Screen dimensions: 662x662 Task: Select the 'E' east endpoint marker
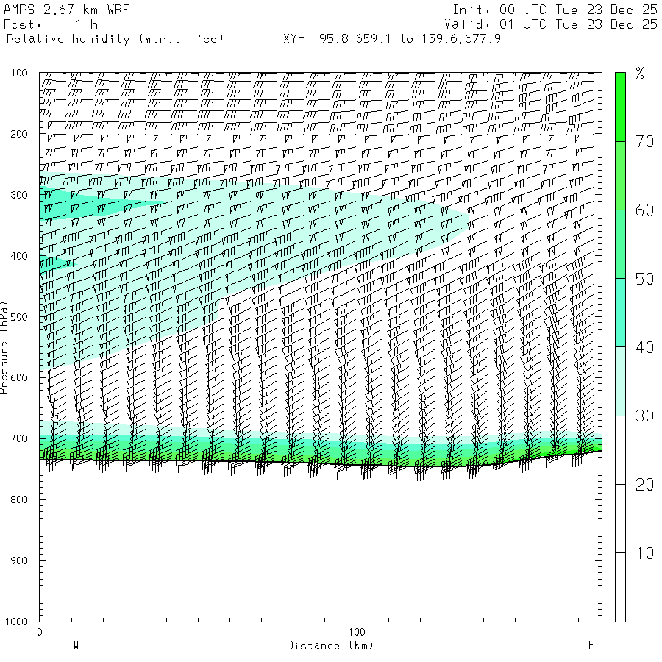click(591, 646)
